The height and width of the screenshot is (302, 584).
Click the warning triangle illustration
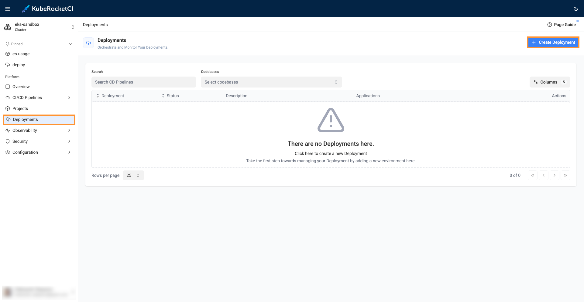click(x=331, y=120)
